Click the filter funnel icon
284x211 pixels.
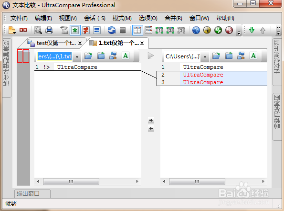tap(64, 30)
